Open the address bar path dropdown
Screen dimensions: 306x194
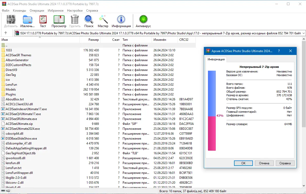[x=303, y=33]
